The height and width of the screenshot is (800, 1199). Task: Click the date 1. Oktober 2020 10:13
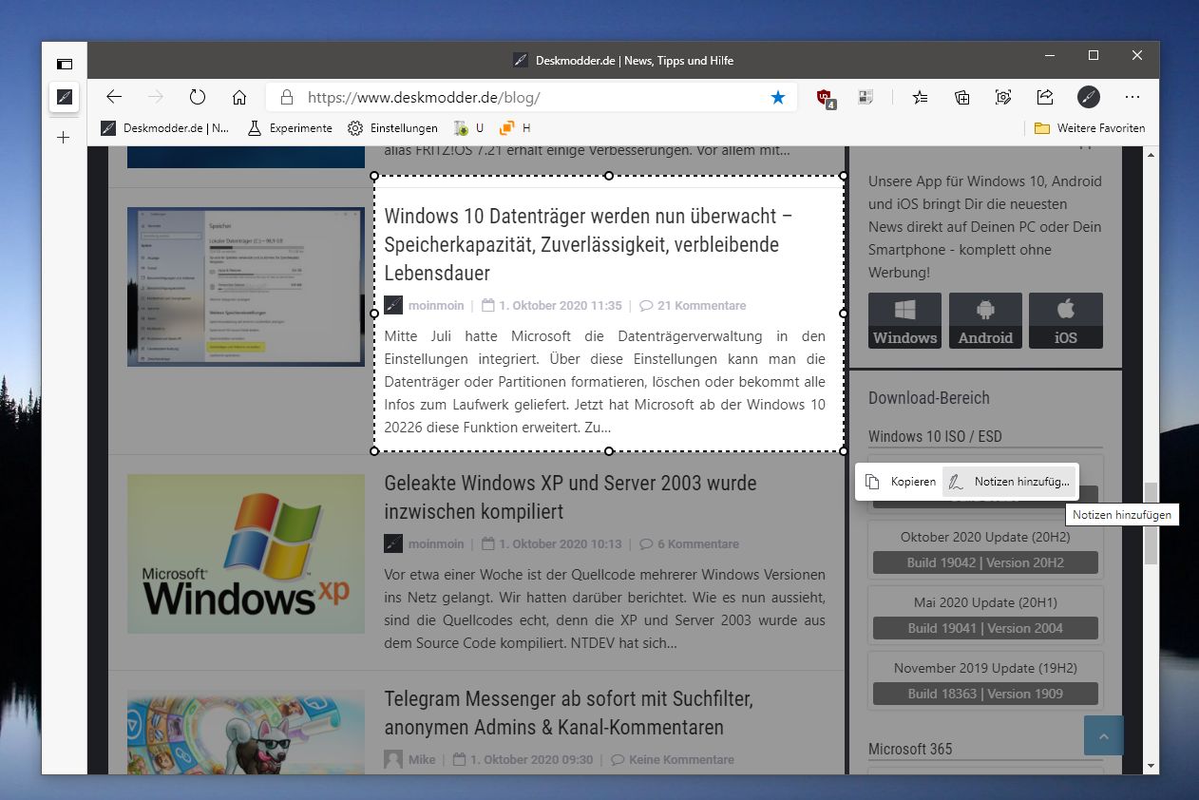pos(560,544)
